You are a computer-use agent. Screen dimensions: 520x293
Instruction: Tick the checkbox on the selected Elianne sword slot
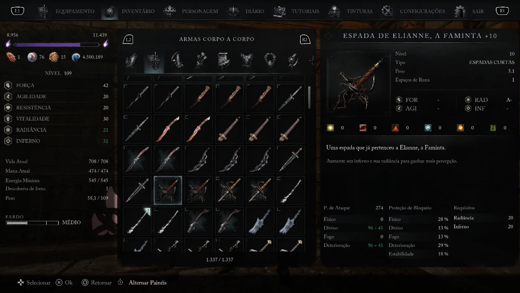pos(156,179)
